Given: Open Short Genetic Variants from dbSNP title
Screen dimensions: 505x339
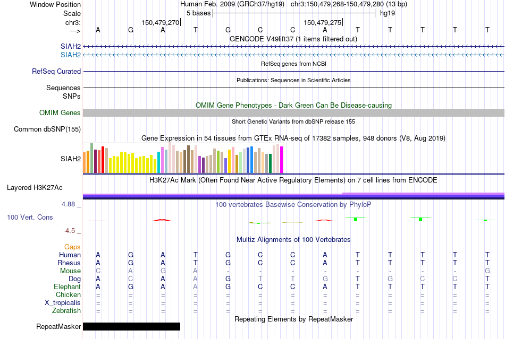Looking at the screenshot, I should (293, 121).
